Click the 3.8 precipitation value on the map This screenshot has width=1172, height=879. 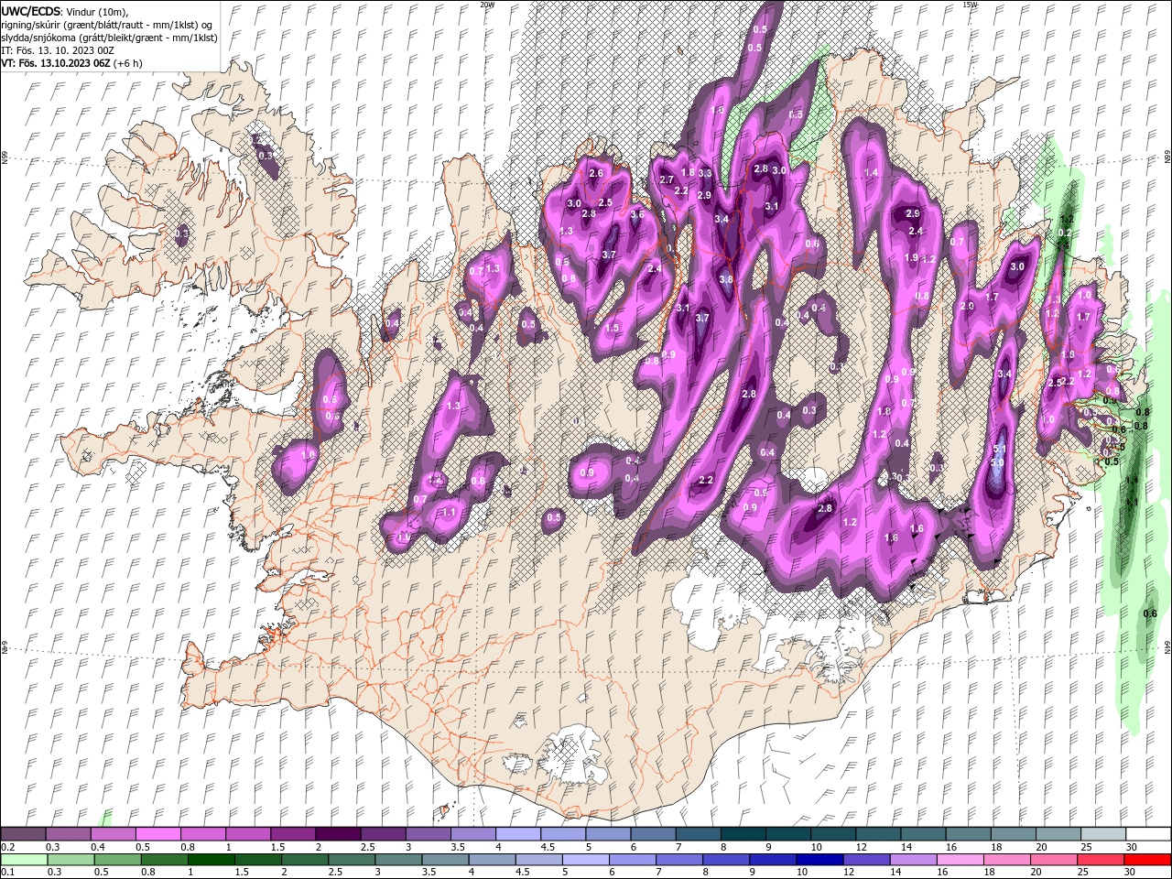pyautogui.click(x=726, y=279)
